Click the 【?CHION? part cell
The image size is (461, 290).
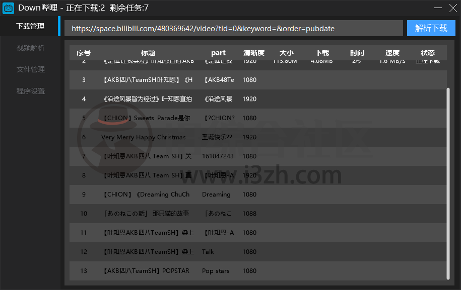219,118
